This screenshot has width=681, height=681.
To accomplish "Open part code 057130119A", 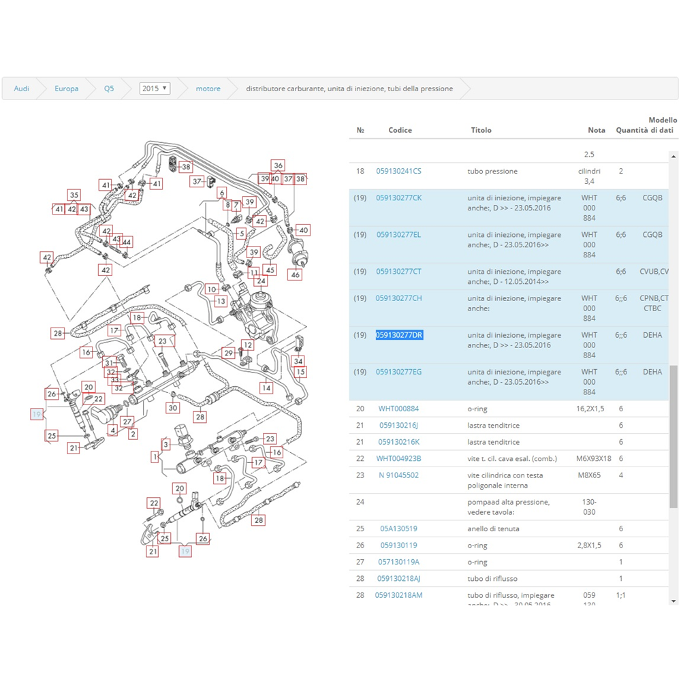I will 398,562.
